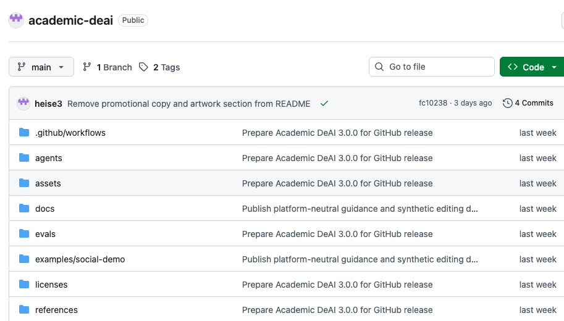Open the references folder
This screenshot has height=321, width=564.
coord(56,310)
